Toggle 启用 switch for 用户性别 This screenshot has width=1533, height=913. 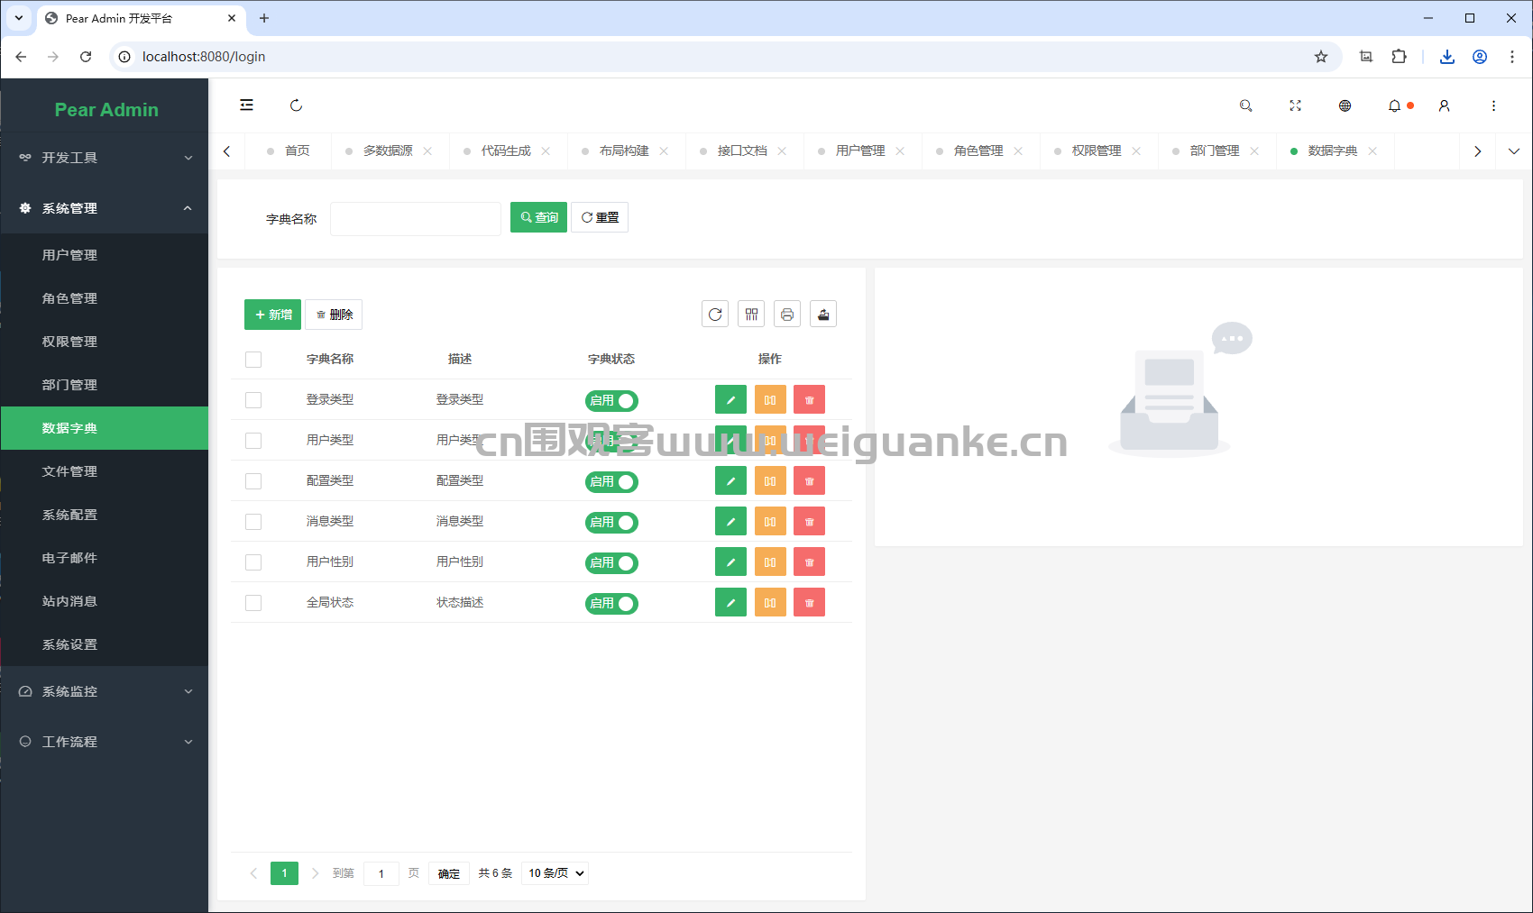click(x=611, y=562)
